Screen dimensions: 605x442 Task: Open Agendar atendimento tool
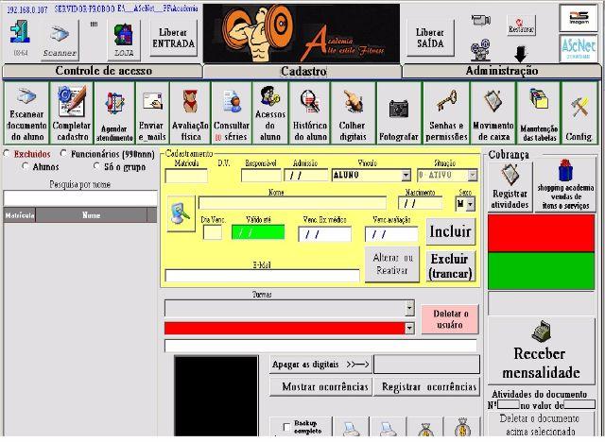pyautogui.click(x=114, y=113)
